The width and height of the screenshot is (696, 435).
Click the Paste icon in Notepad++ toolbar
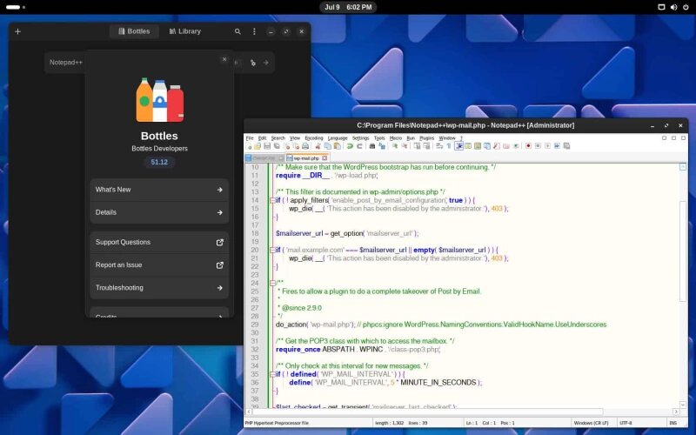(x=337, y=145)
